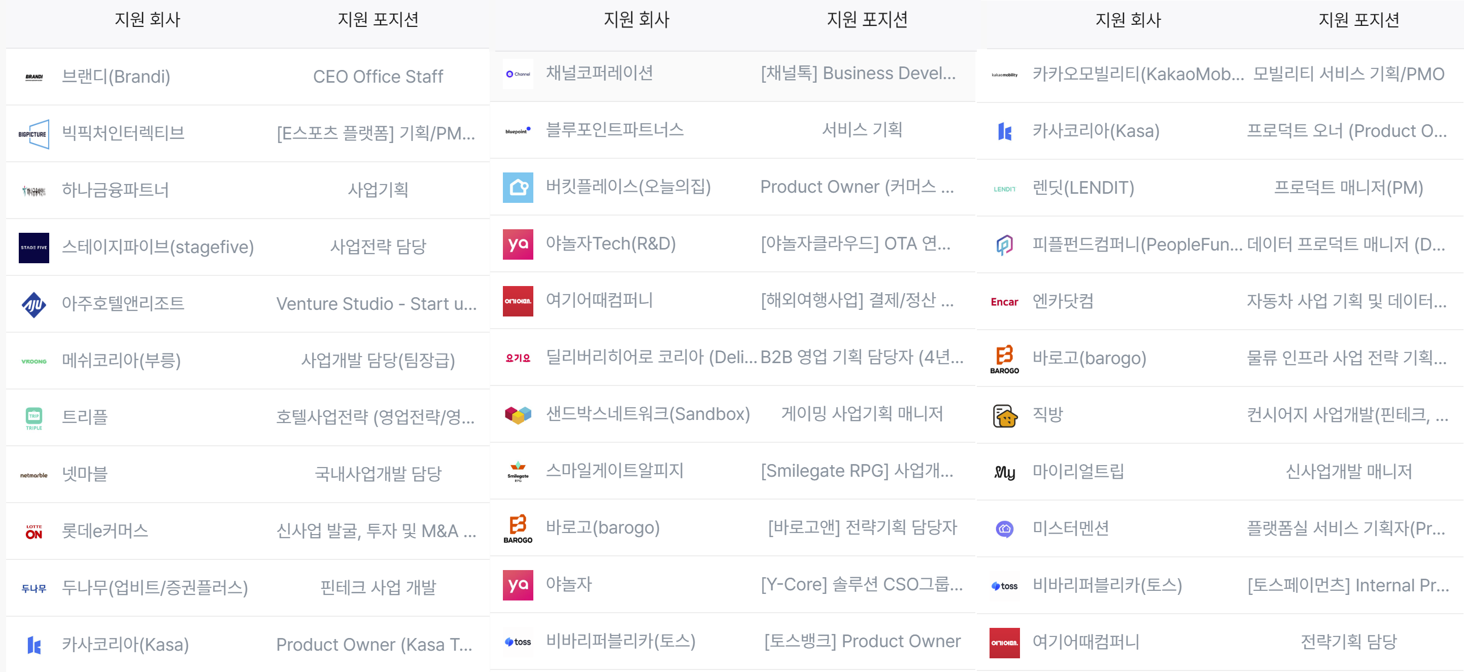Click the 미스터멘션 round purple logo
1464x672 pixels.
[1004, 529]
